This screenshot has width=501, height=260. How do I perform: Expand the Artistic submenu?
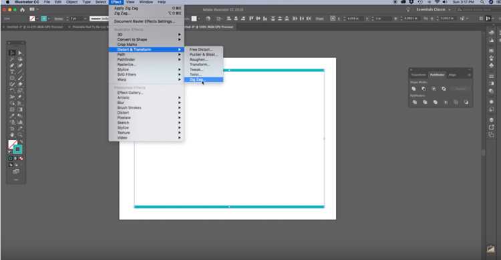tap(146, 97)
